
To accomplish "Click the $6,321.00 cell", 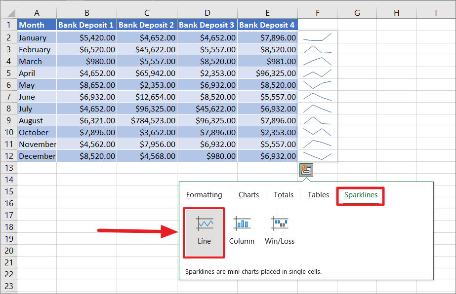I will (x=86, y=120).
